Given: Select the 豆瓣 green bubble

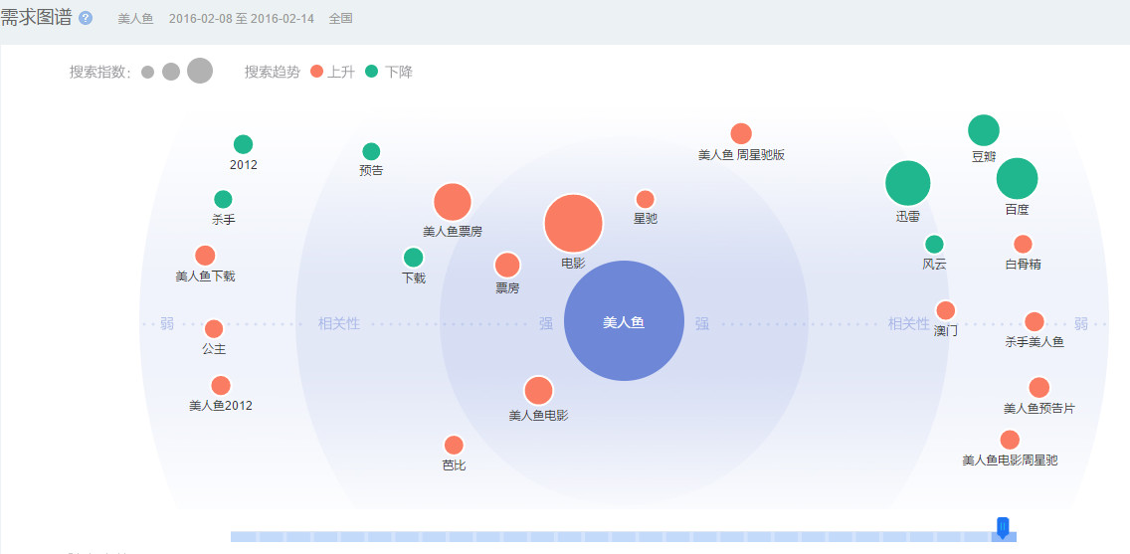Looking at the screenshot, I should pos(983,130).
